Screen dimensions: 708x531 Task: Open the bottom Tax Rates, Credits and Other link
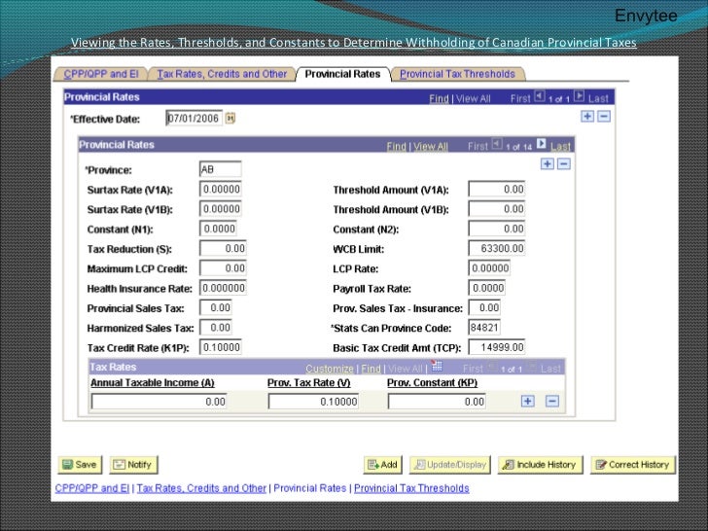click(x=201, y=488)
